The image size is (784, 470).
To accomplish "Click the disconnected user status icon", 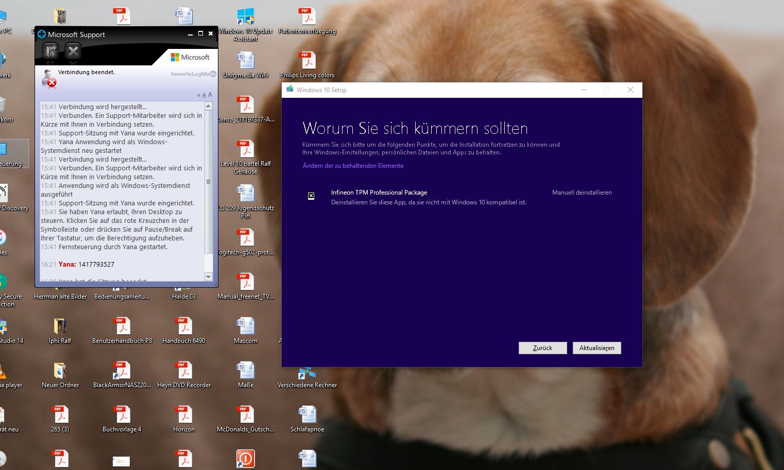I will click(49, 79).
